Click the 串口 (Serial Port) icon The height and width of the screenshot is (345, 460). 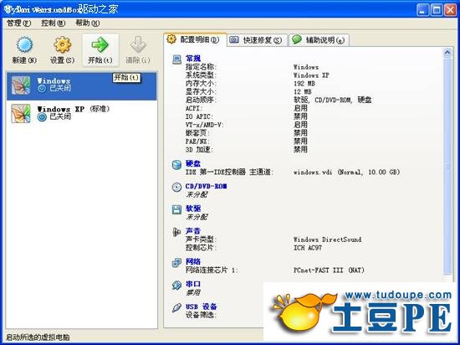[176, 285]
